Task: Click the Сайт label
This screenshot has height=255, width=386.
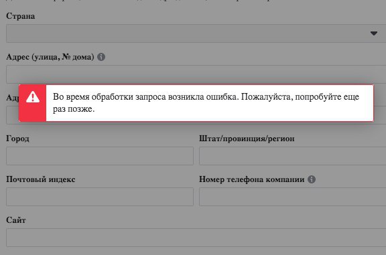Action: pos(16,220)
